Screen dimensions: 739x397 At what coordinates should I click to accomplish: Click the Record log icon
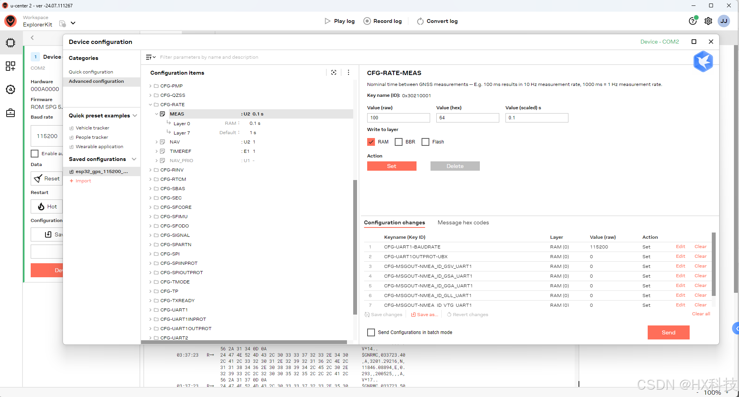367,21
